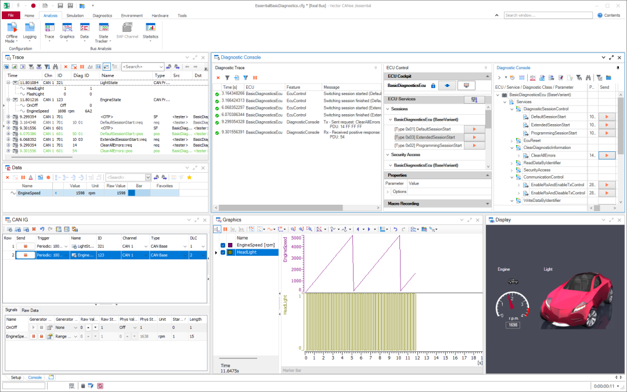Image resolution: width=627 pixels, height=392 pixels.
Task: Open Generator type dropdown for OnOff signal
Action: click(x=75, y=328)
